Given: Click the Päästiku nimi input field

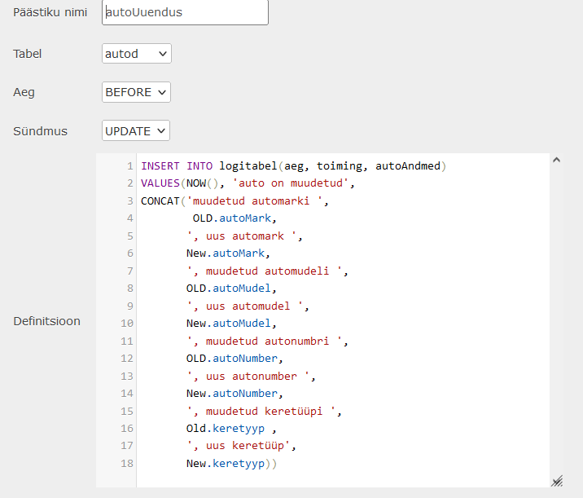Looking at the screenshot, I should tap(185, 12).
